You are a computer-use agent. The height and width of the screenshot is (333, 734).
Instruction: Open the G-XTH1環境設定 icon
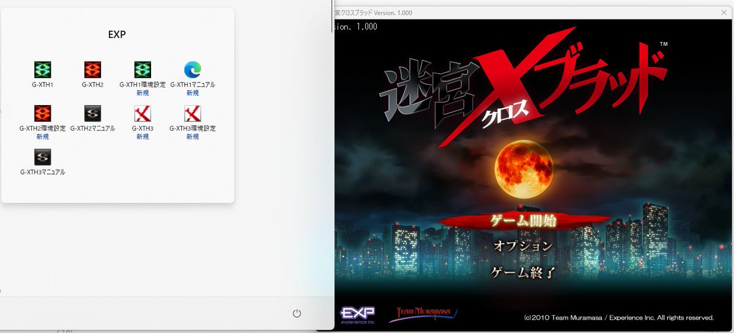pos(143,70)
